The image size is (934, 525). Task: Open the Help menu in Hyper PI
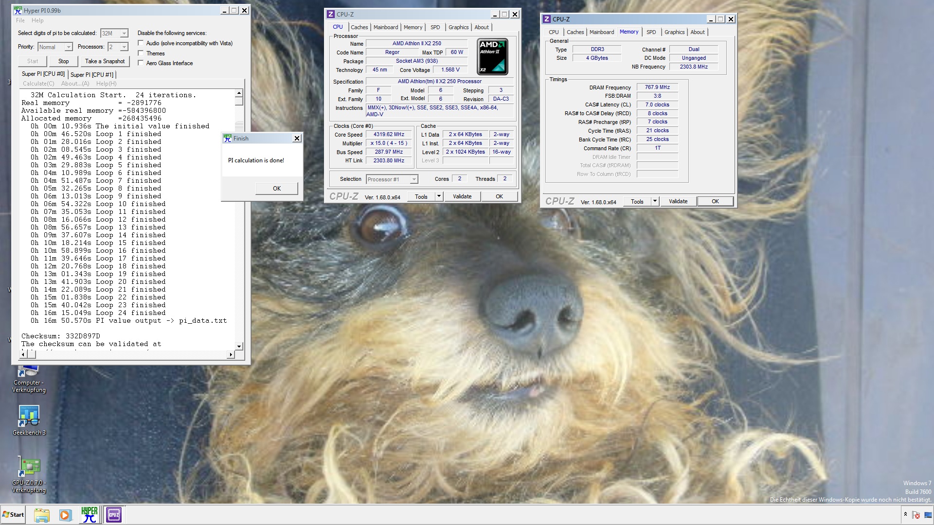coord(37,20)
